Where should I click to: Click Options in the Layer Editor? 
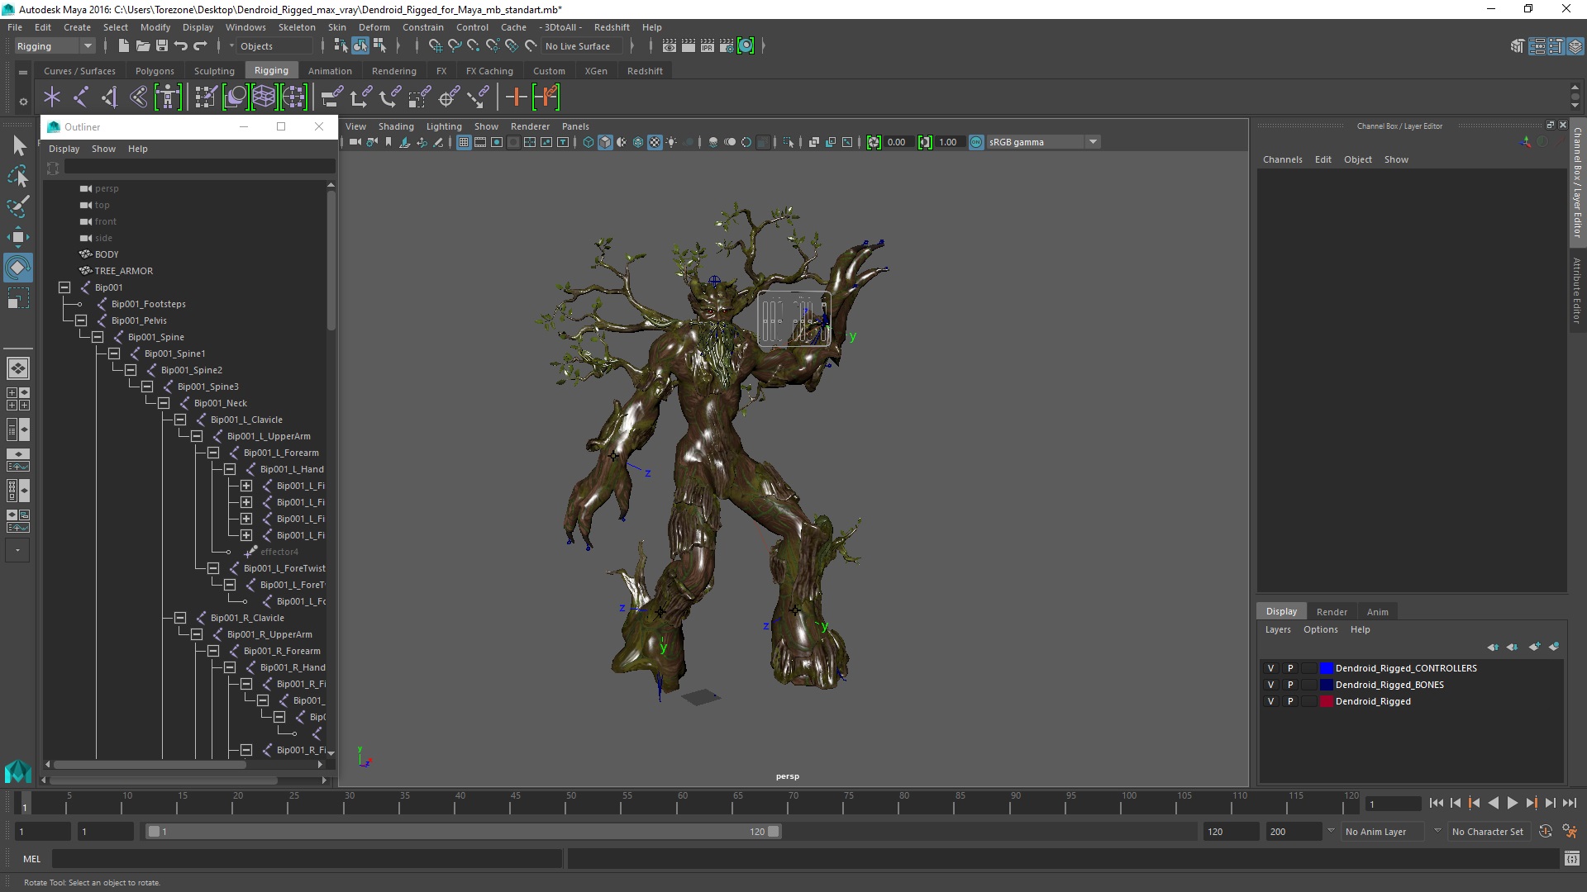(x=1320, y=629)
